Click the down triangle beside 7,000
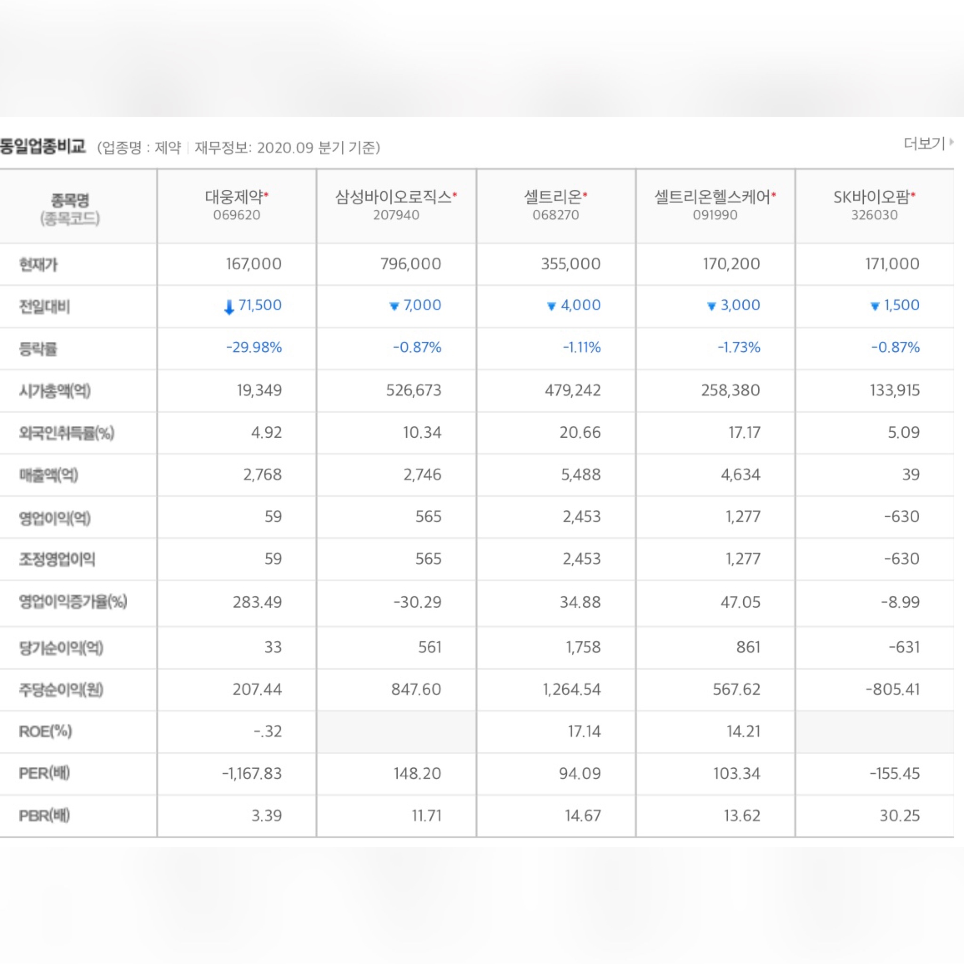 [394, 306]
